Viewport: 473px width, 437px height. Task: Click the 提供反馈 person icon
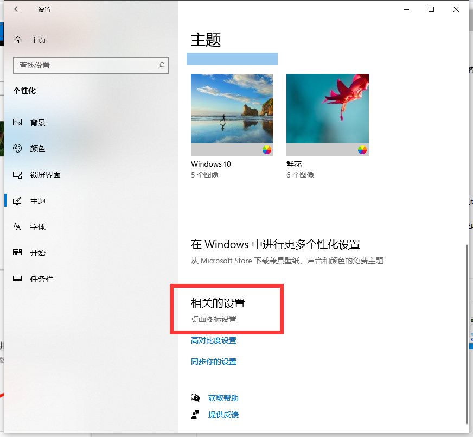(x=195, y=415)
